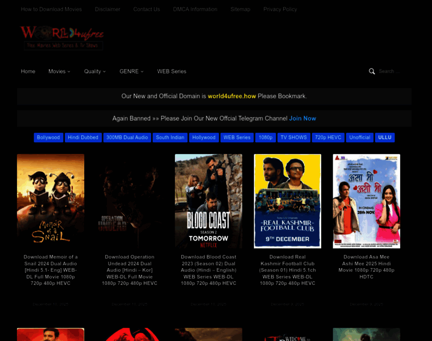Screen dimensions: 432x341
Task: Open the Asa Mee Ashi Mee poster
Action: tap(366, 201)
